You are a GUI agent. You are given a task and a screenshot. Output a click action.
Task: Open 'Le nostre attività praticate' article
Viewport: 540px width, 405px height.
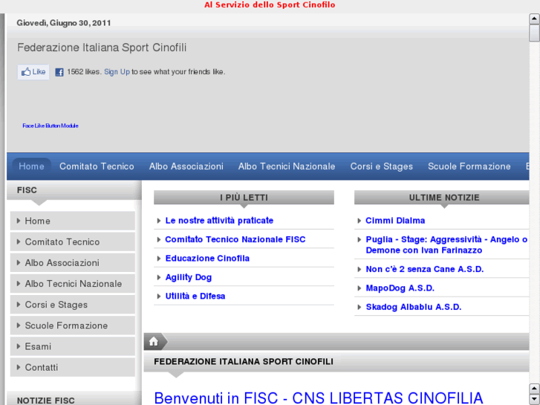[x=219, y=221]
